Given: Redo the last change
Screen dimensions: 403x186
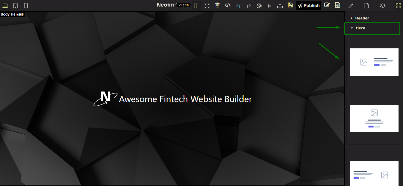Looking at the screenshot, I should click(x=249, y=6).
